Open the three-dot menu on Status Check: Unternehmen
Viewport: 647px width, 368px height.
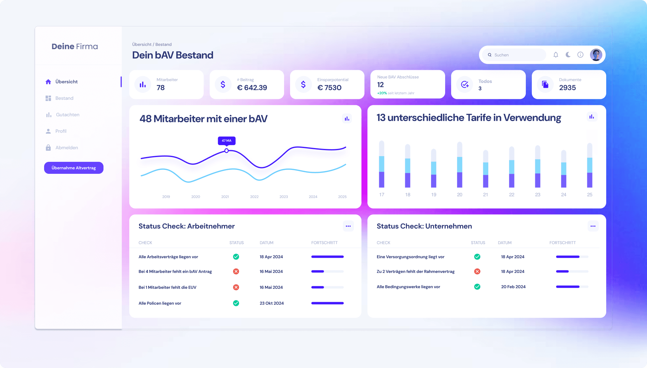[x=593, y=226]
